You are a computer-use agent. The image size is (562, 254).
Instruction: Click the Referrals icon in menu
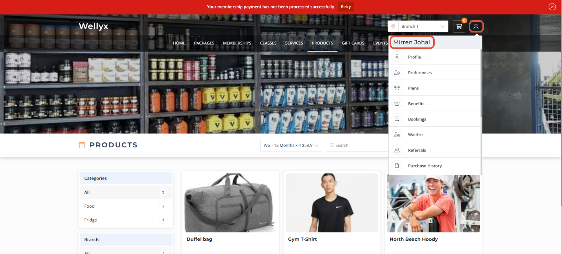[x=397, y=150]
